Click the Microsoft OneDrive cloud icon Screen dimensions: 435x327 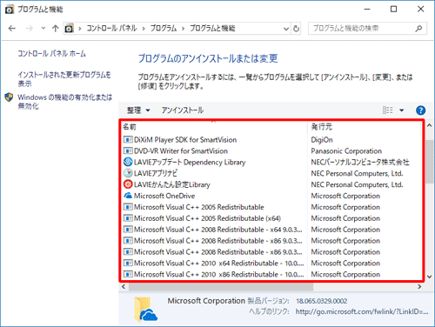point(128,196)
